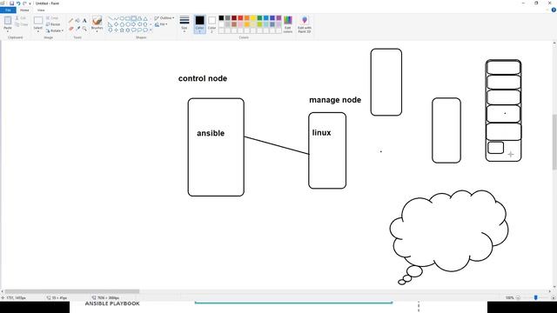The height and width of the screenshot is (313, 557).
Task: Expand the Shapes gallery more arrow
Action: pos(151,30)
